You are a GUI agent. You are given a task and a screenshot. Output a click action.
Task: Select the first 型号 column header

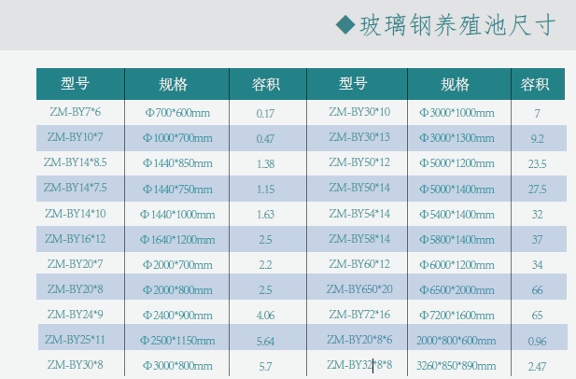tap(75, 84)
